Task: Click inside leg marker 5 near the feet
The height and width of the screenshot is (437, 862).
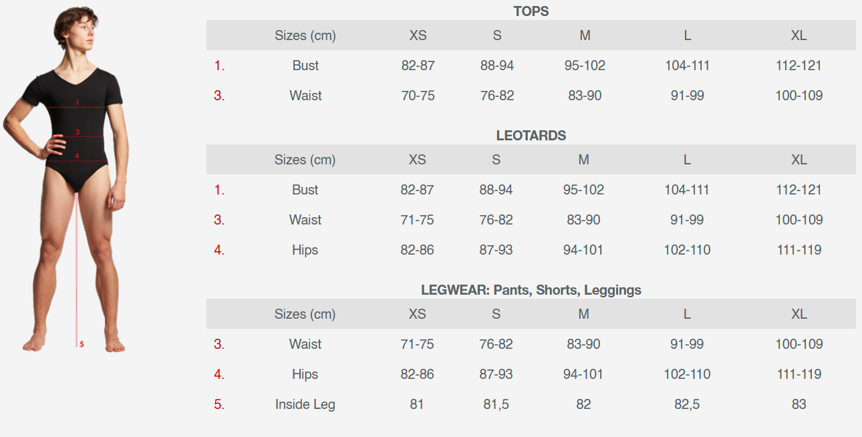Action: click(x=82, y=344)
